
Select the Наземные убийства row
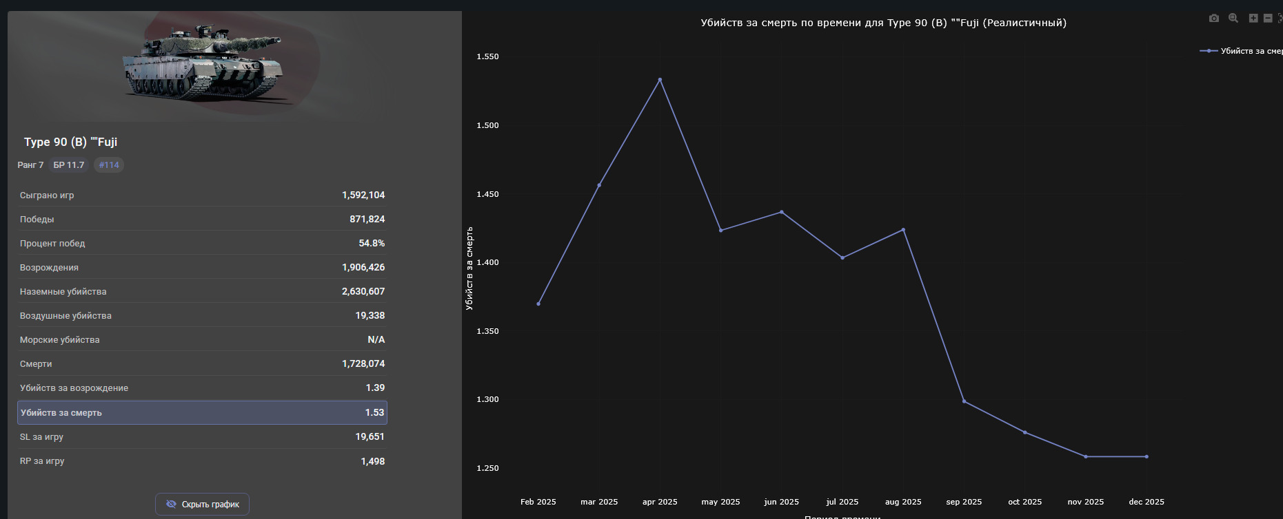tap(202, 291)
